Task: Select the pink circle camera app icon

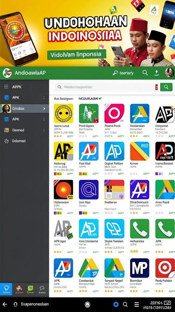Action: [114, 113]
